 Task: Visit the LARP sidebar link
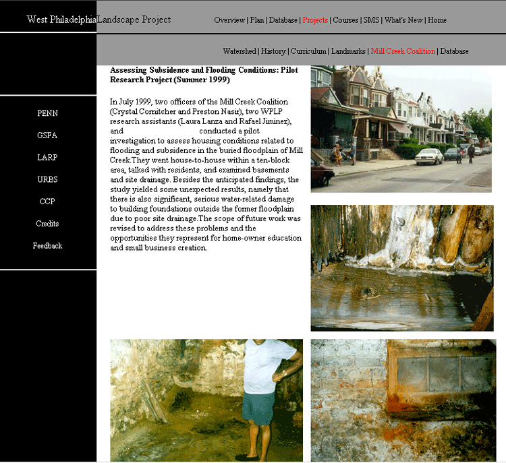pos(47,157)
